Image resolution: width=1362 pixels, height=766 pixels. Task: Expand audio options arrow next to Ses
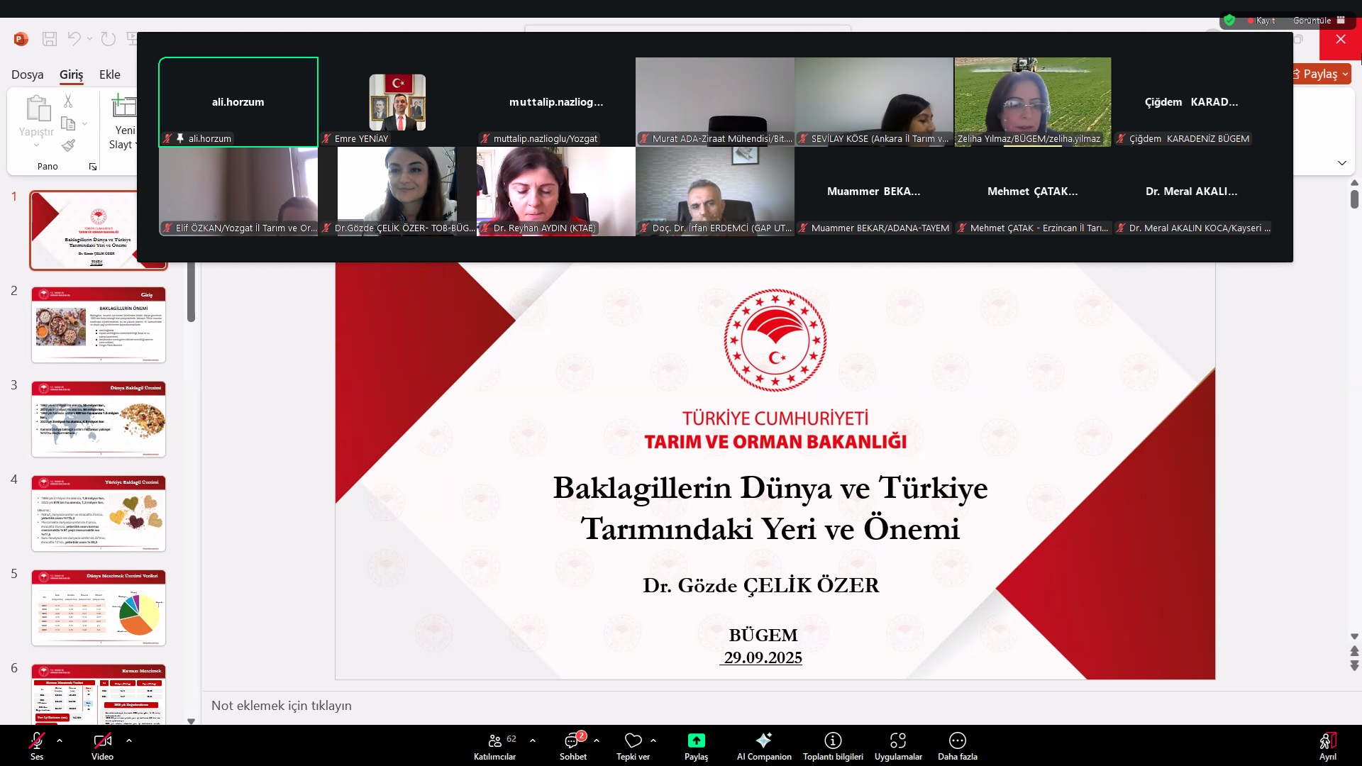60,740
